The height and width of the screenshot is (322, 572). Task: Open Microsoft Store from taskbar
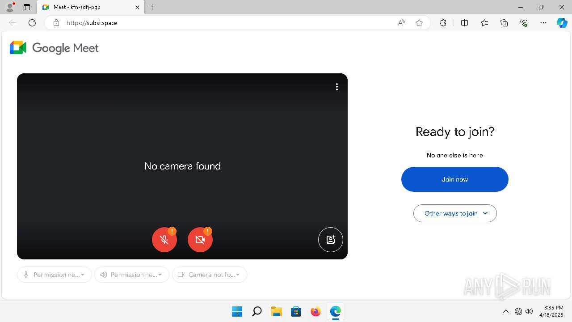296,311
